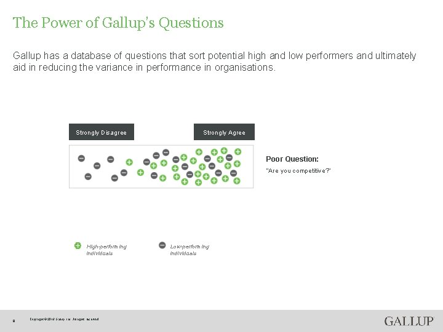The height and width of the screenshot is (332, 443).
Task: Click the gray footer bar's empty middle
Action: click(x=246, y=320)
